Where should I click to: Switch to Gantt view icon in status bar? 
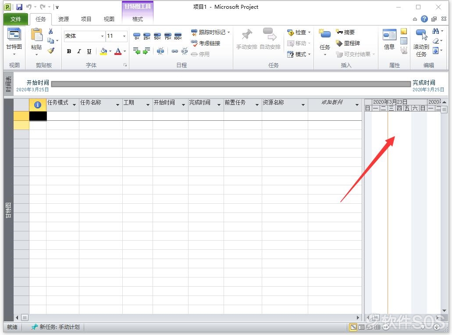tap(353, 327)
